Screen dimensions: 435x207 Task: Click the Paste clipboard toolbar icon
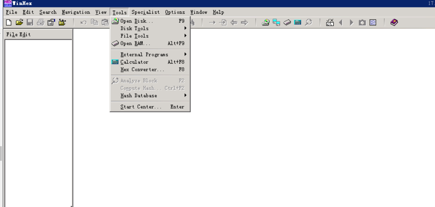[x=105, y=22]
